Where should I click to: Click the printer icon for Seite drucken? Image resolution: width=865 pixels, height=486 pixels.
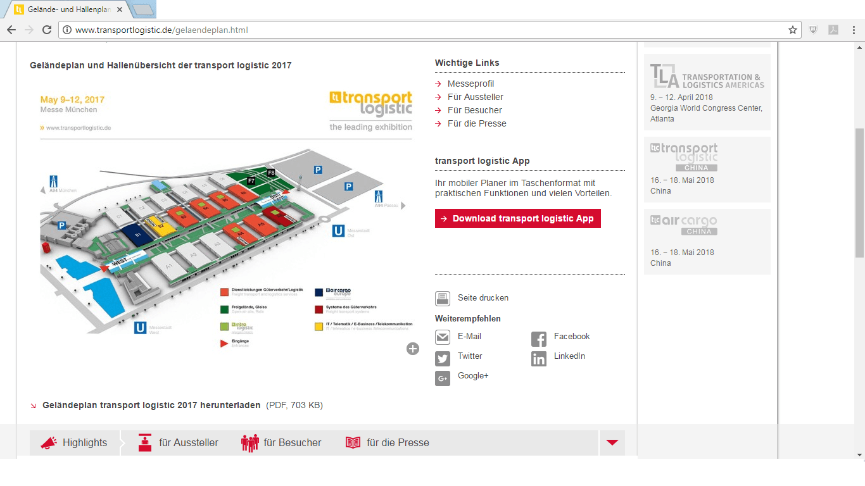443,299
